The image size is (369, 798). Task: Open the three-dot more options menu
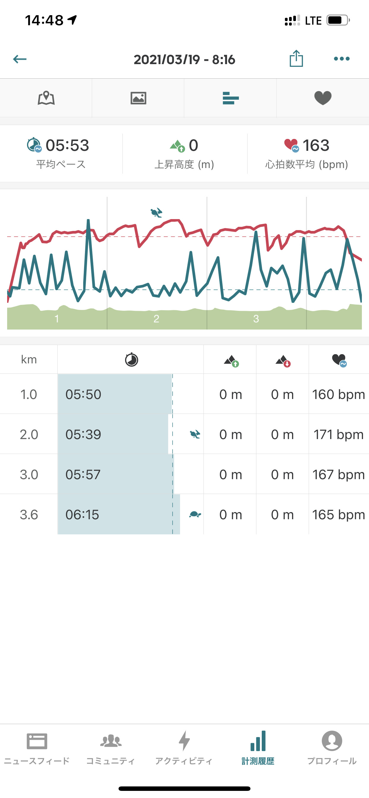[x=342, y=58]
